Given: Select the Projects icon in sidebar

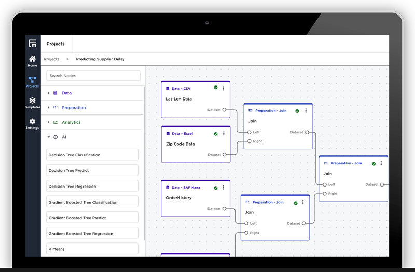Looking at the screenshot, I should pos(32,80).
